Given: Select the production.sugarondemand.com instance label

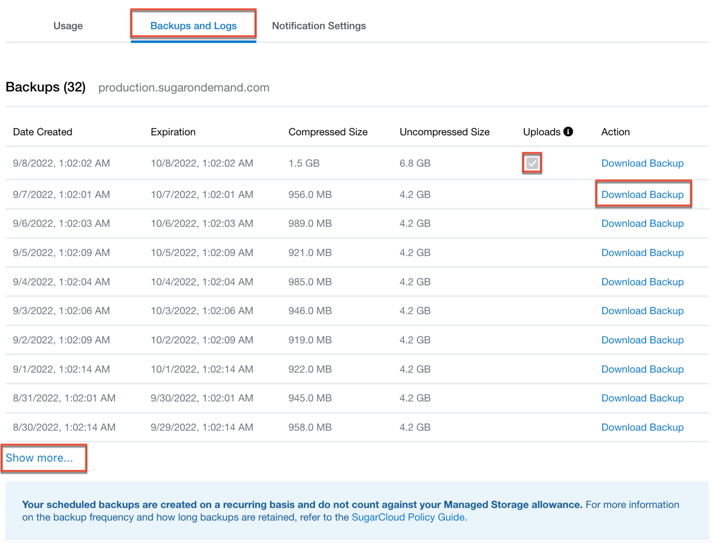Looking at the screenshot, I should point(184,87).
